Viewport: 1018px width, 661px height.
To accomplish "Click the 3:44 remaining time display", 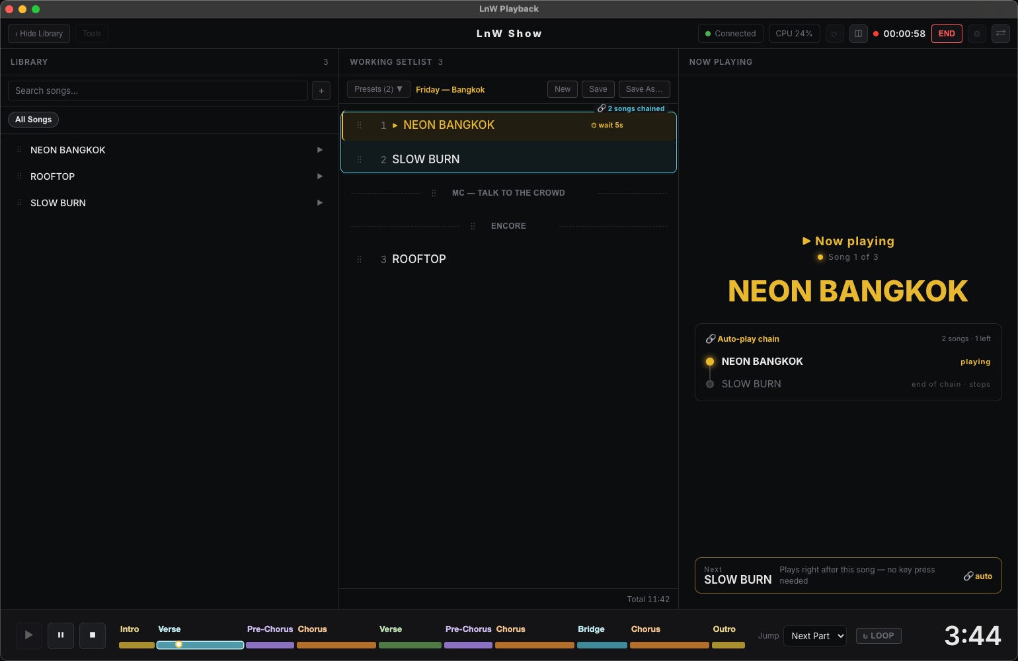I will coord(972,636).
